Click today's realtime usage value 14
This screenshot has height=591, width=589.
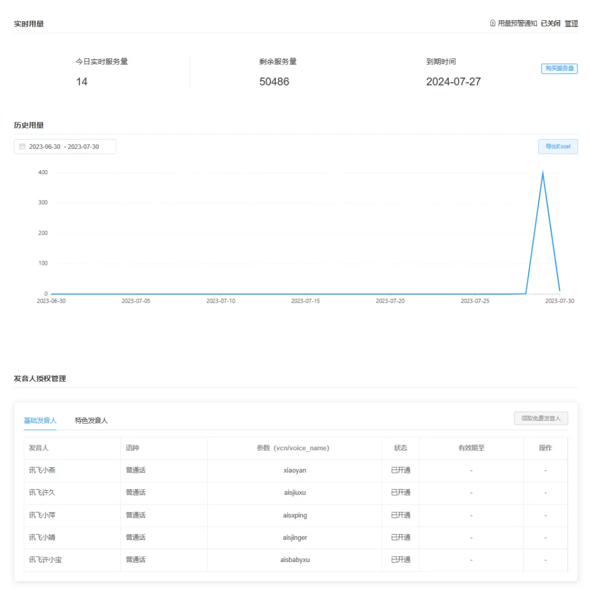[x=82, y=82]
